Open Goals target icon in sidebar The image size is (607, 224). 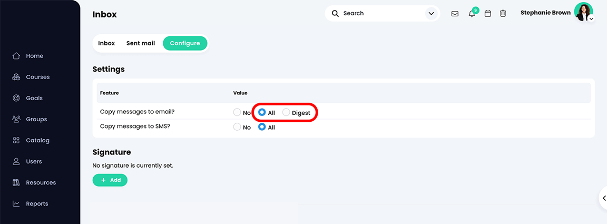click(x=16, y=98)
